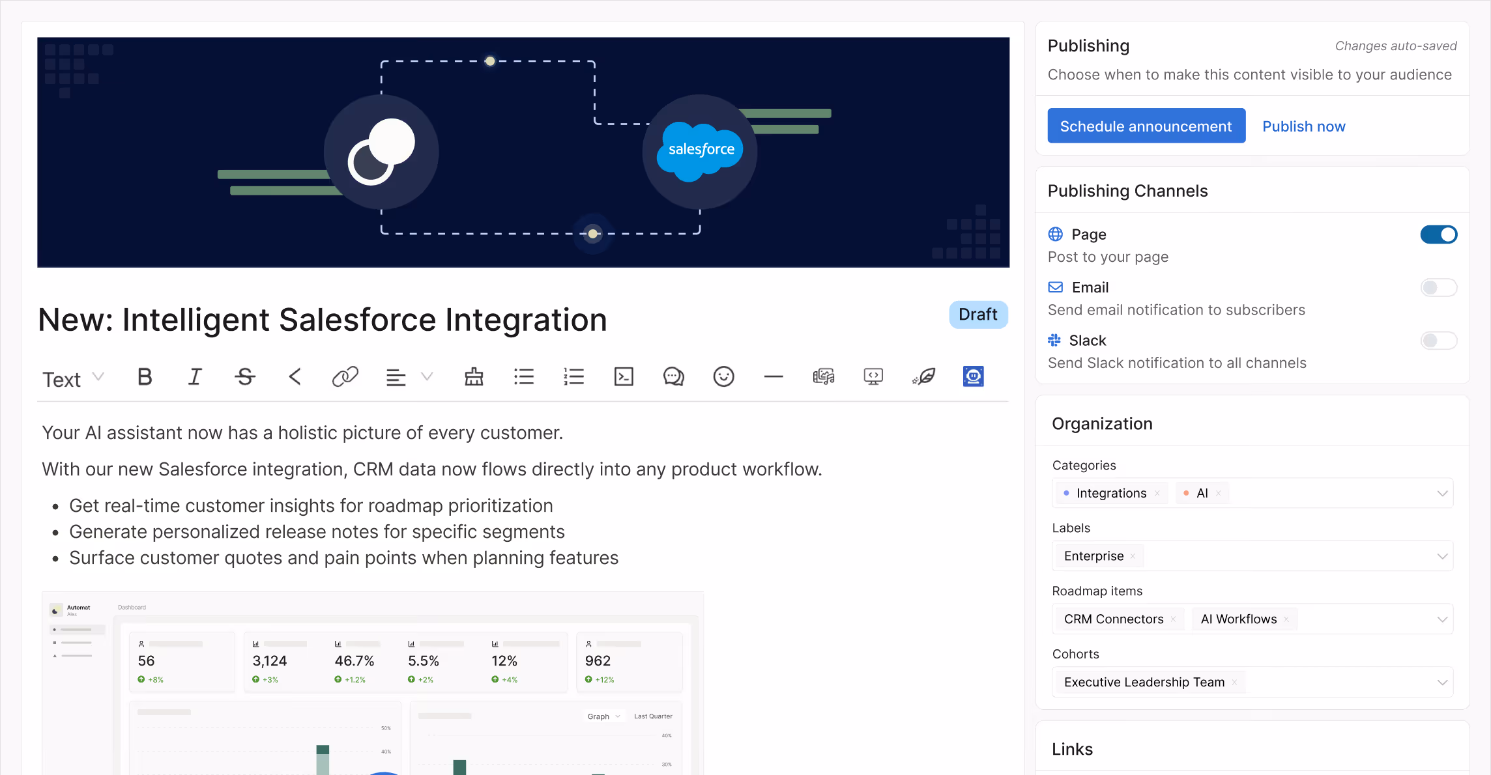Expand the Cohorts dropdown chevron
This screenshot has height=775, width=1491.
click(1442, 683)
